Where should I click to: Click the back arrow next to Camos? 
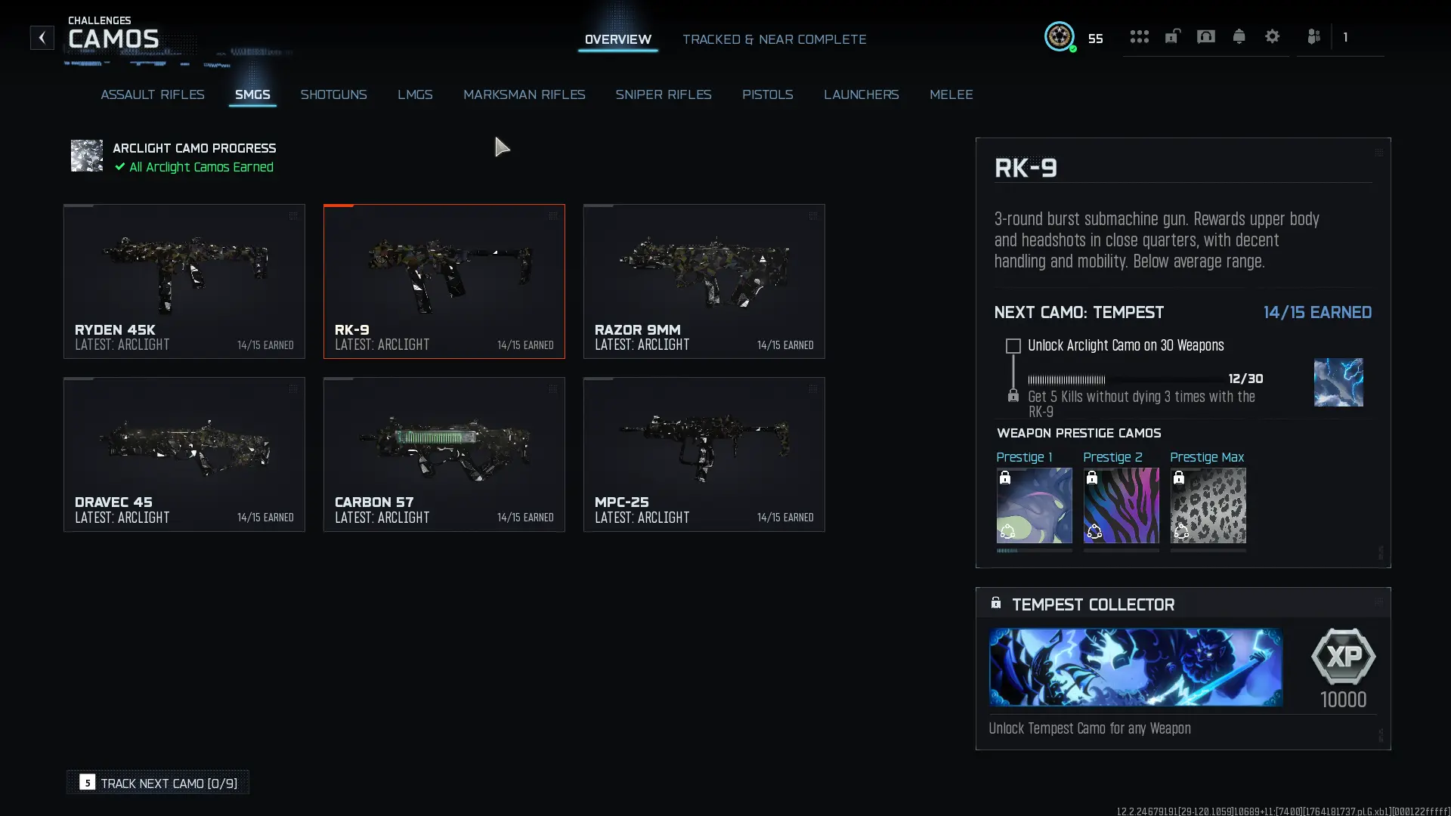tap(42, 37)
